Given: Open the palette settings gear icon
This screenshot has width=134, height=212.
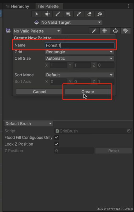Looking at the screenshot, I should click(126, 31).
